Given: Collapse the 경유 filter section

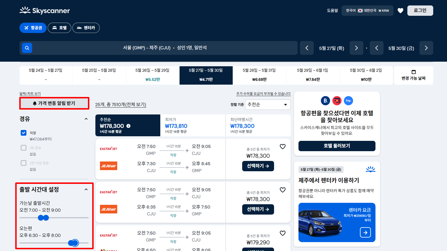Looking at the screenshot, I should pos(86,119).
